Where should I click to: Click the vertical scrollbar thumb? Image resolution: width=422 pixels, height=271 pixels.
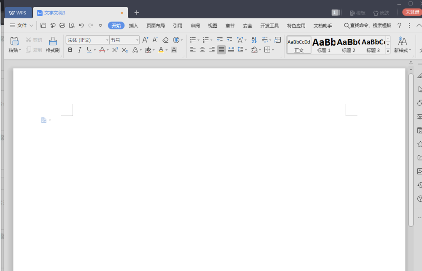(x=411, y=150)
